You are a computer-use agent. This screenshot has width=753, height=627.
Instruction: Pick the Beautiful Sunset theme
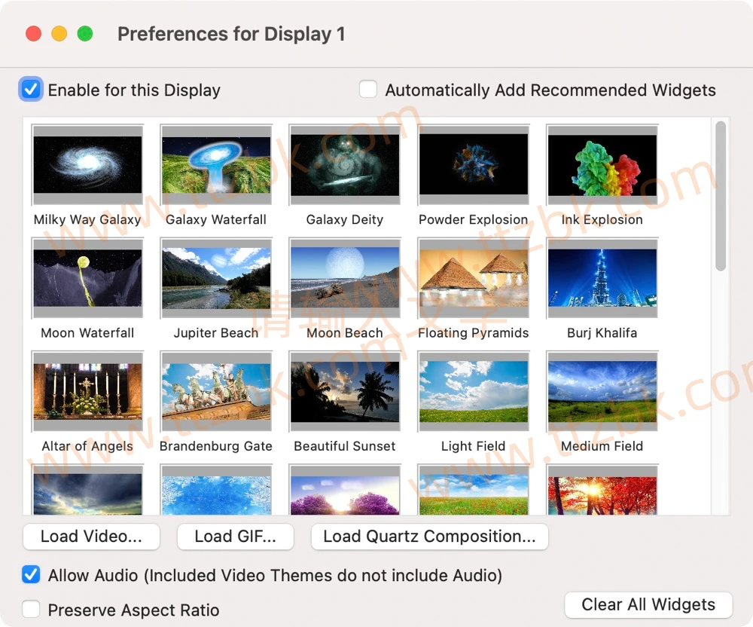coord(345,391)
